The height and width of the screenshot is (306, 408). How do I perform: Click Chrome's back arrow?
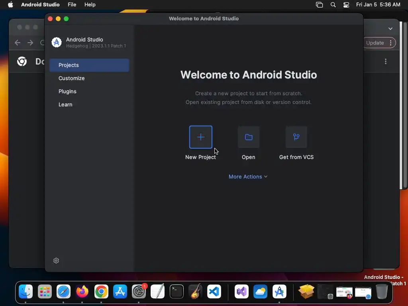(x=18, y=43)
